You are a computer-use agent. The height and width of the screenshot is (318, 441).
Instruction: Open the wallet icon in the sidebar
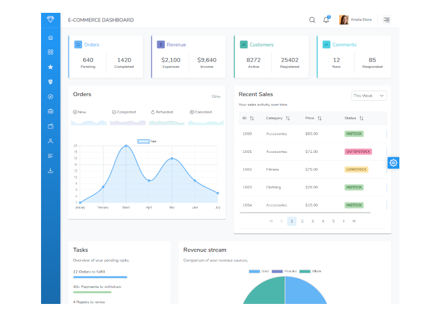50,126
